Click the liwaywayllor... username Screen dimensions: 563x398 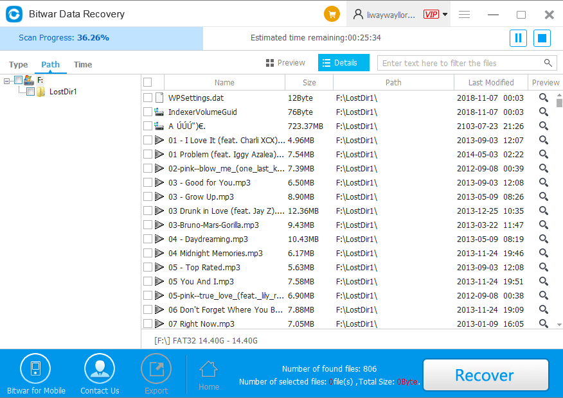point(391,15)
